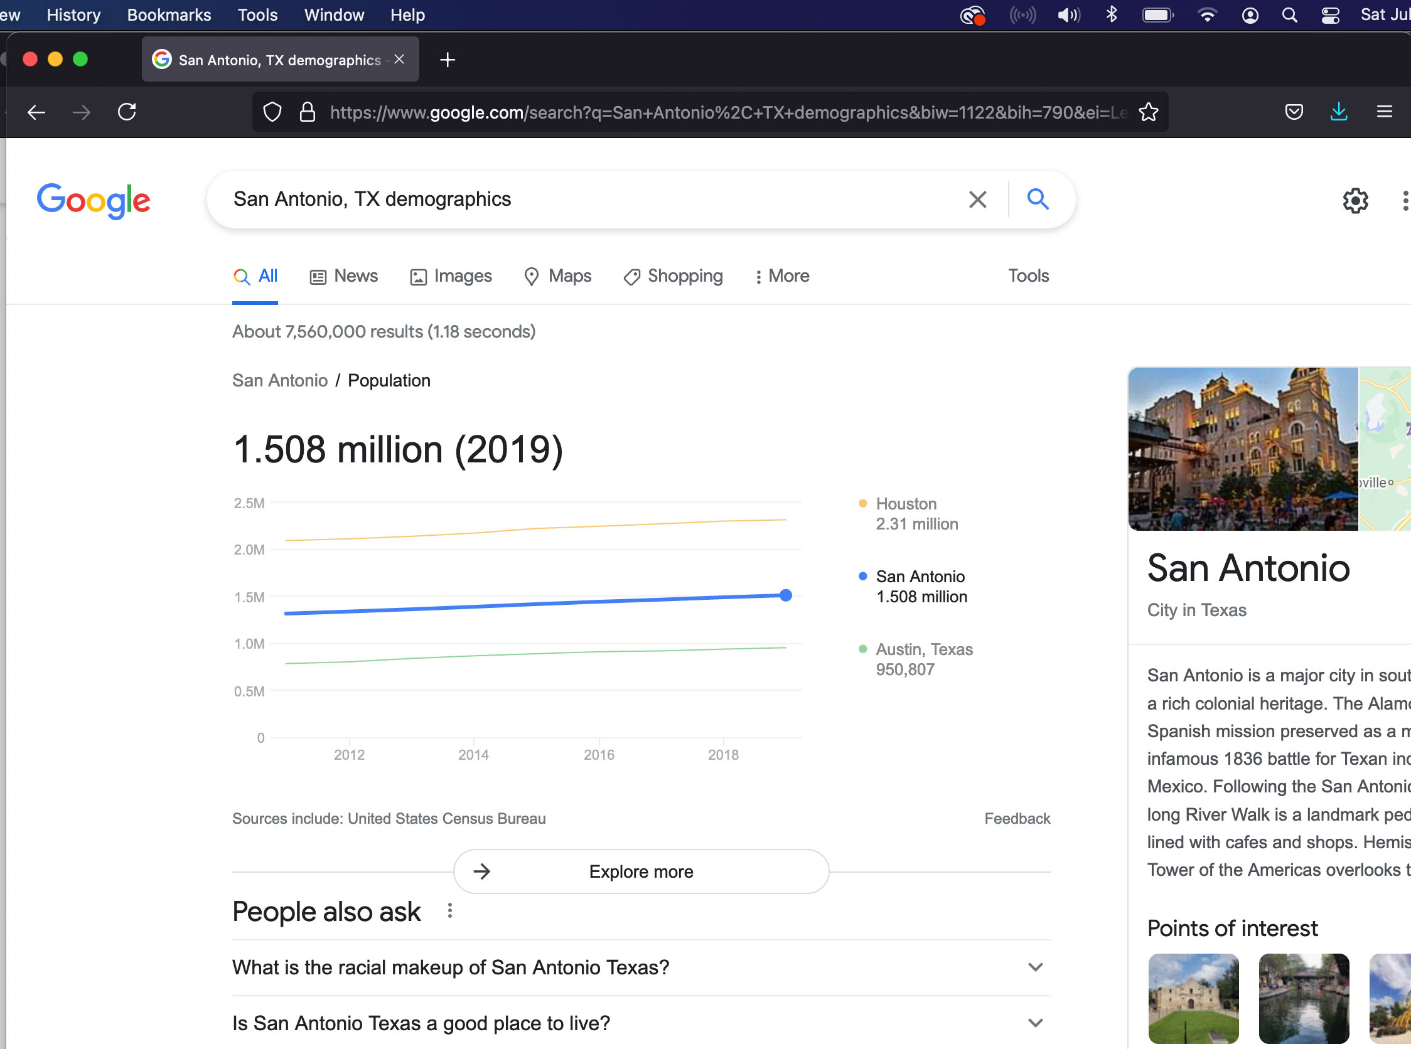
Task: Switch to News results
Action: pos(344,276)
